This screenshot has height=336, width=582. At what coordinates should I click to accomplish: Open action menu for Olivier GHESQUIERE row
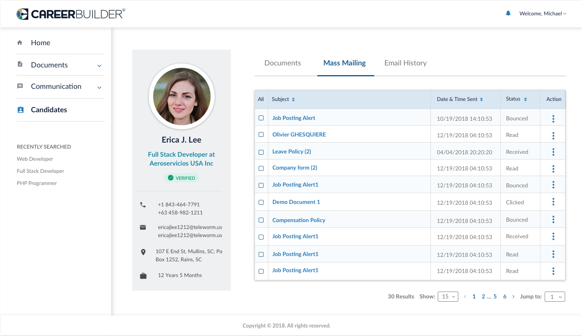click(553, 136)
